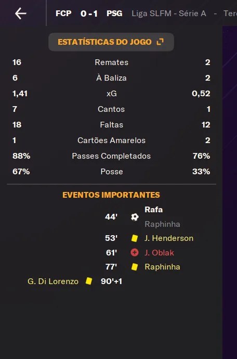
Task: Open J. Oblak injured player link
Action: pos(159,253)
